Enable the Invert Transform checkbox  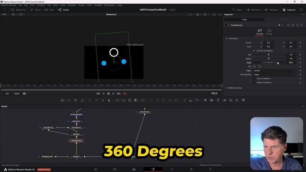(254, 78)
